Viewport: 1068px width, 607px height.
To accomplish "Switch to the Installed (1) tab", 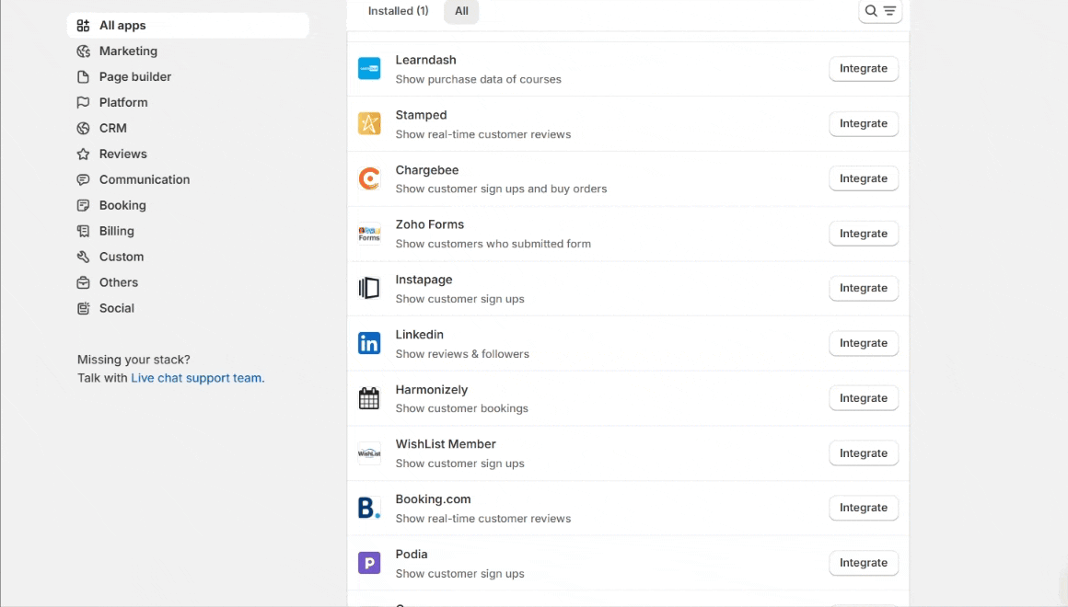I will [398, 11].
